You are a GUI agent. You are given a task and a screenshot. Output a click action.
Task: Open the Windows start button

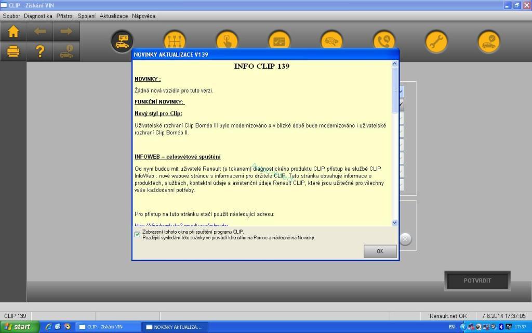coord(20,327)
